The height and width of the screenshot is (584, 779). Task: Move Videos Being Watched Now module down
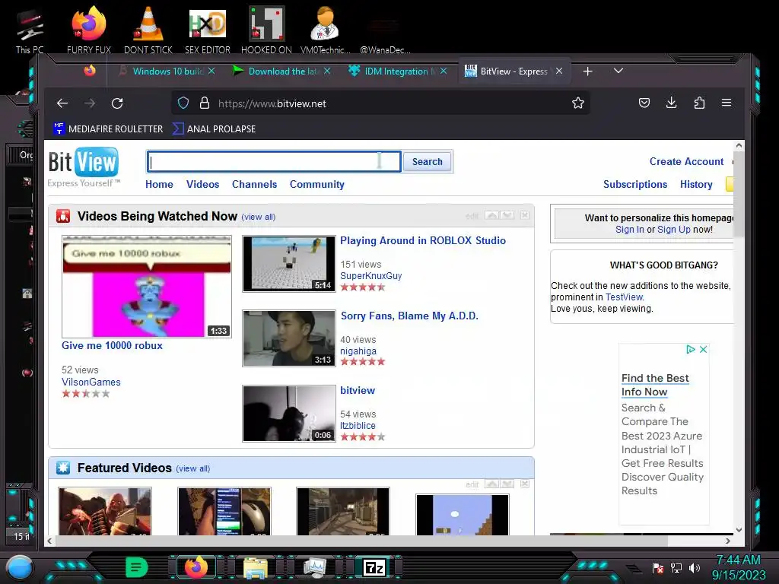pos(507,215)
